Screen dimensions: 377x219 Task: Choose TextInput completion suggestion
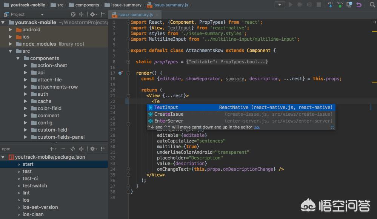tap(241, 107)
